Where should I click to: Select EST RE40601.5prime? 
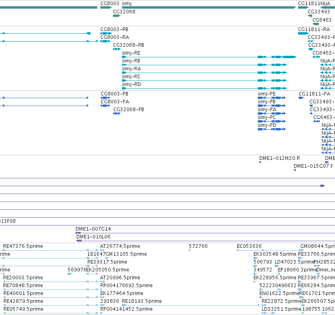(x=23, y=294)
